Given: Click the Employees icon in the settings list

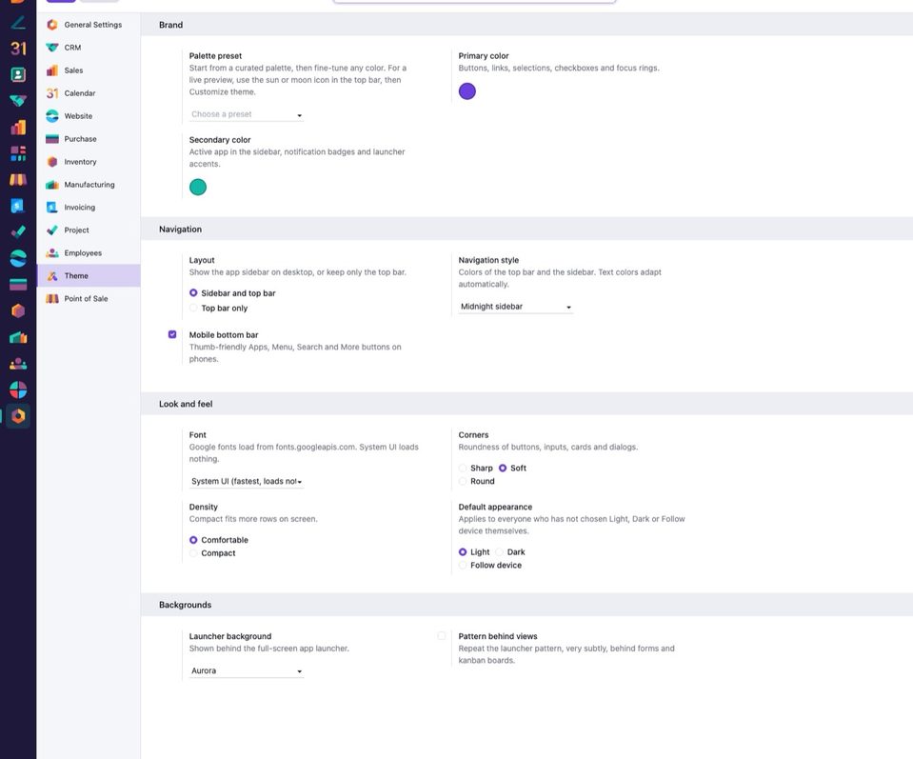Looking at the screenshot, I should click(52, 252).
